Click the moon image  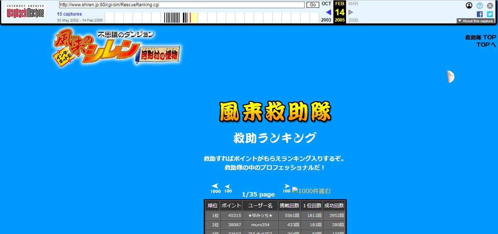point(451,77)
